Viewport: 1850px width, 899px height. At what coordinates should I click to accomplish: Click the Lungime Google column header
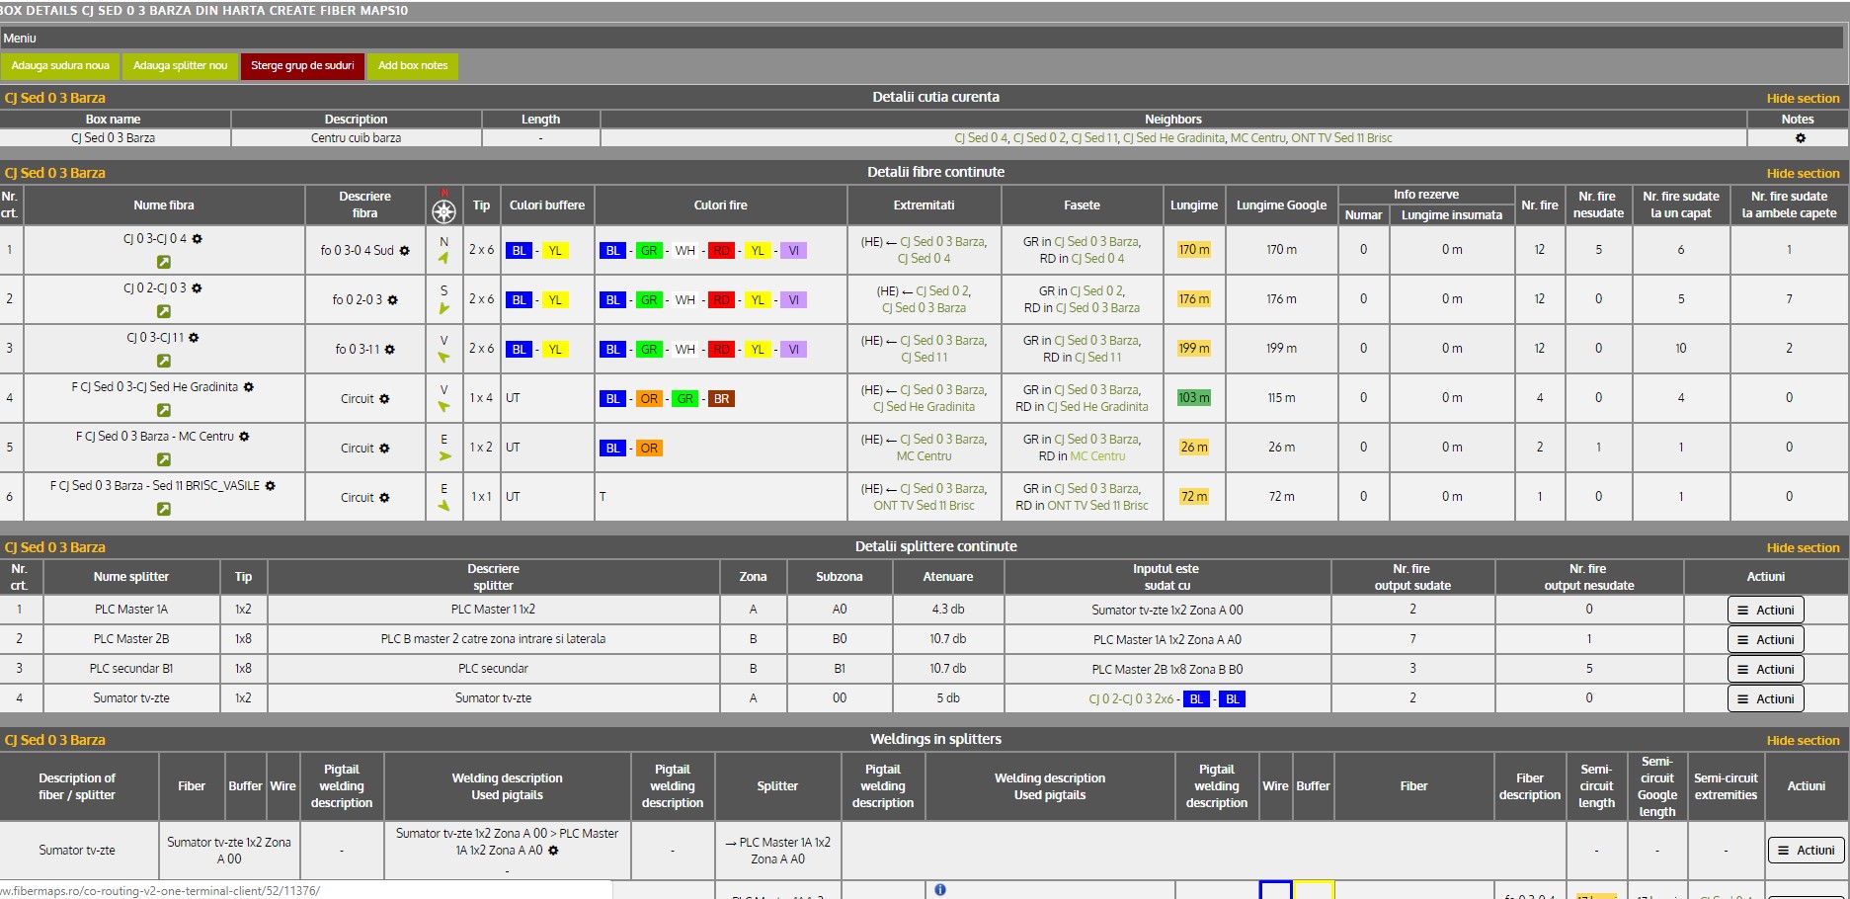(x=1281, y=205)
